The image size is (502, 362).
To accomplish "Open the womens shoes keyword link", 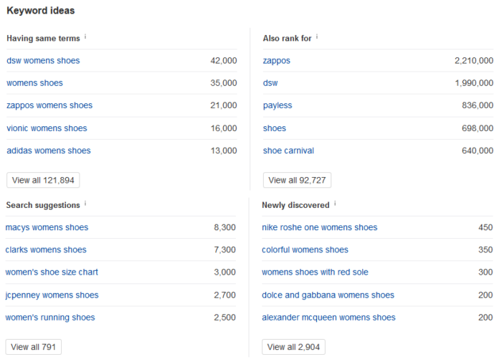I will point(34,83).
